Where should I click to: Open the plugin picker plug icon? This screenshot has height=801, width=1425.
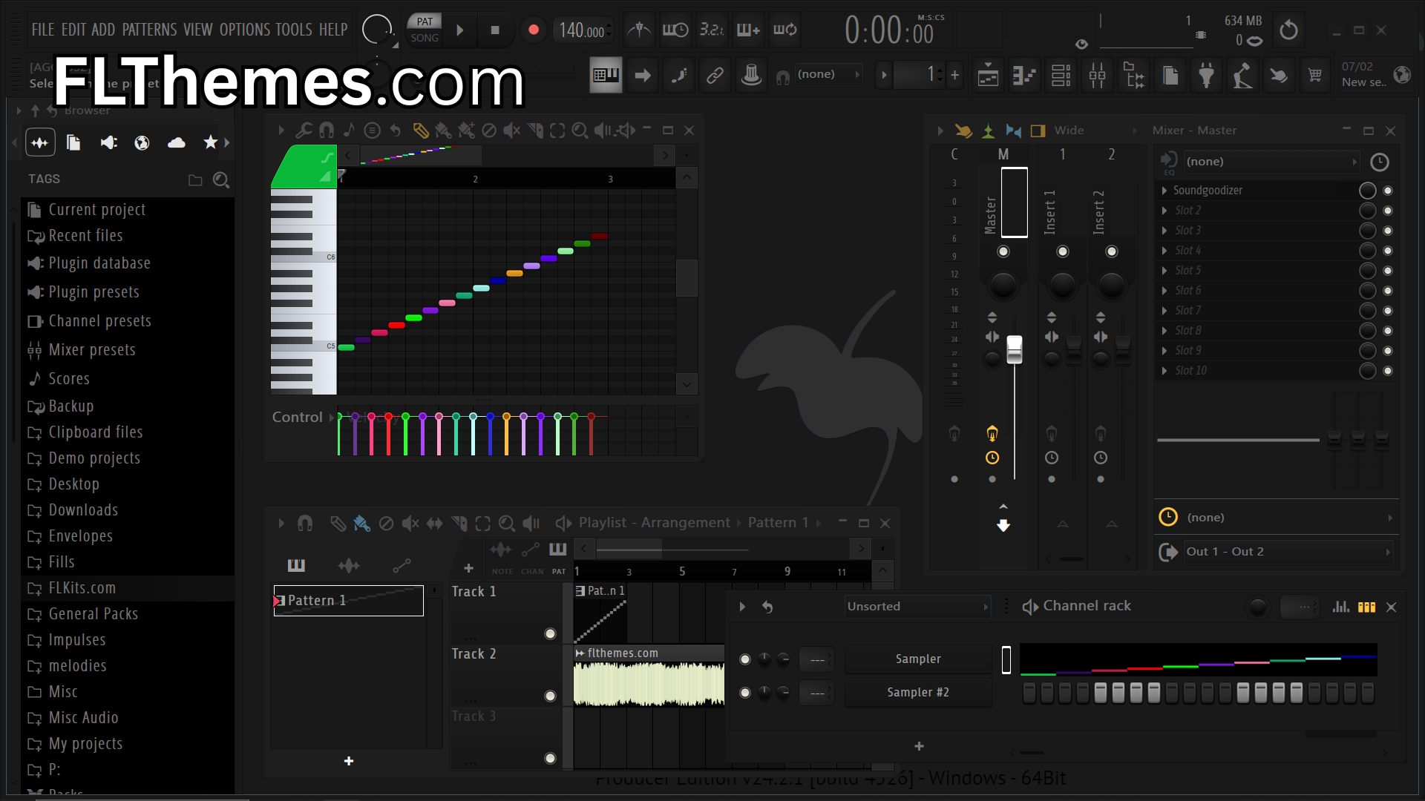(1207, 74)
